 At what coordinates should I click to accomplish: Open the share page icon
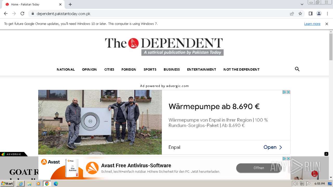[x=292, y=14]
